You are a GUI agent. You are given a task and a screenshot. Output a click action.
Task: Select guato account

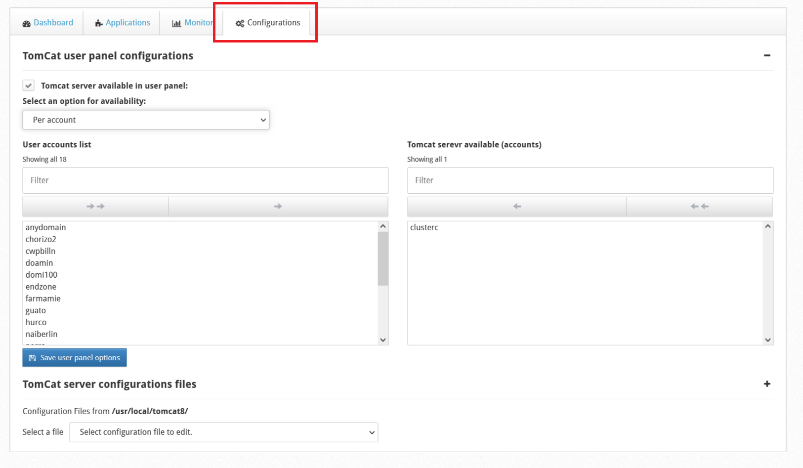click(36, 310)
